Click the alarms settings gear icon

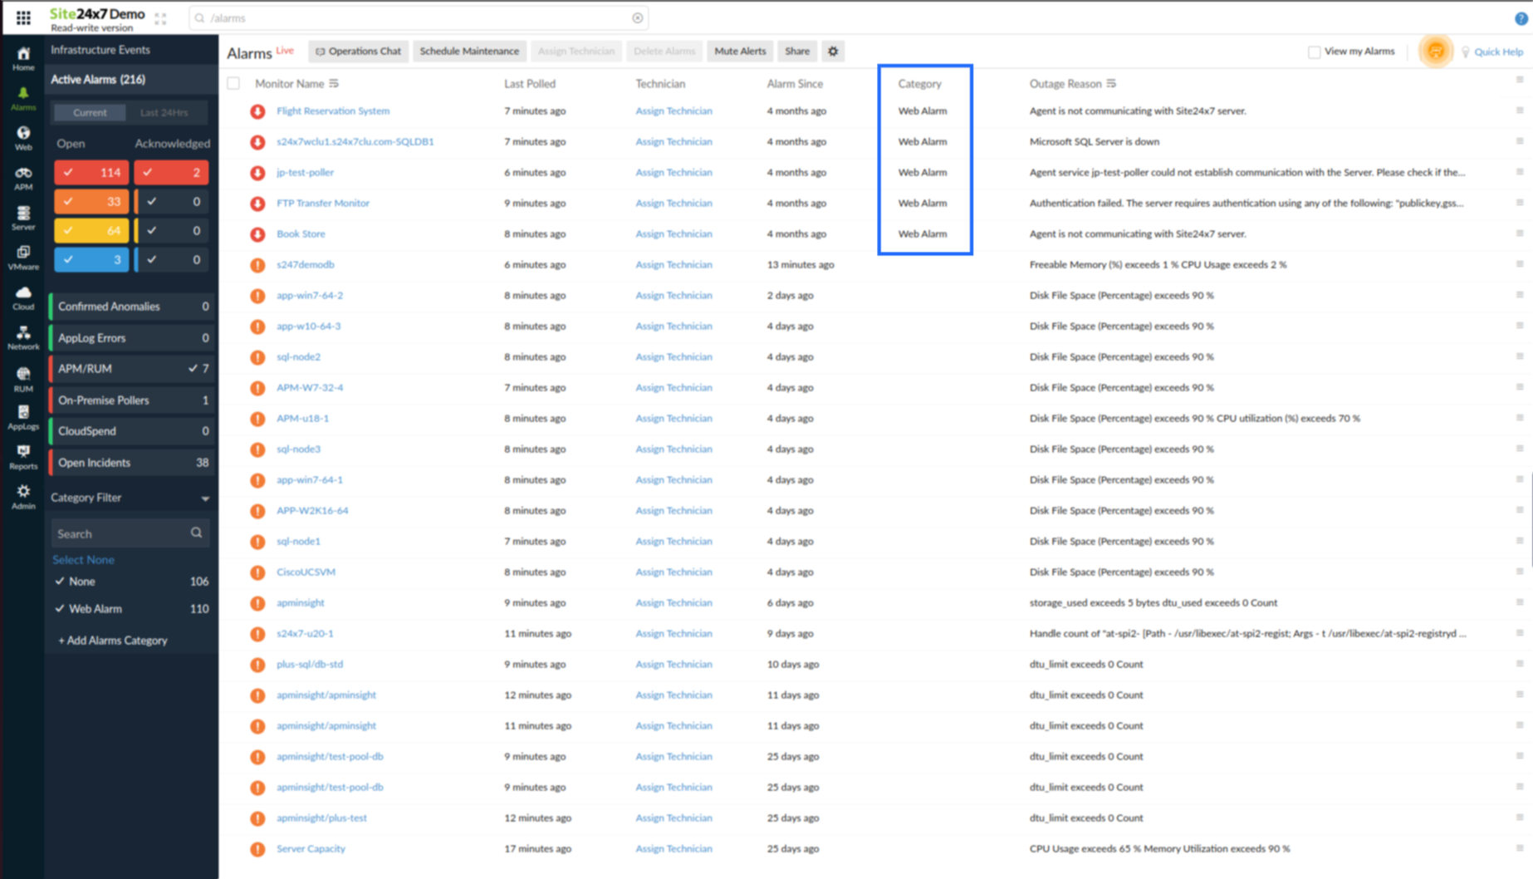click(x=833, y=52)
